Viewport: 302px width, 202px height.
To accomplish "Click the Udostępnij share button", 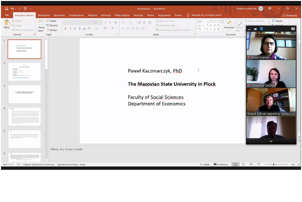I will point(289,15).
